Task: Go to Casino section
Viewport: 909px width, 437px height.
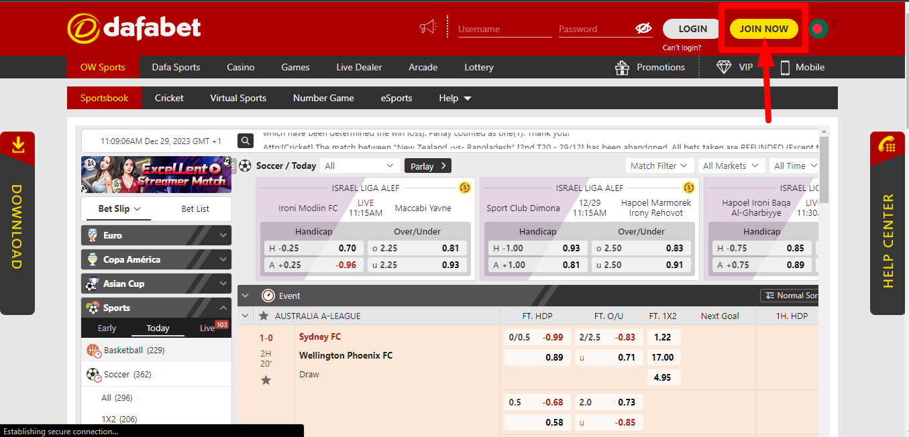Action: pos(241,67)
